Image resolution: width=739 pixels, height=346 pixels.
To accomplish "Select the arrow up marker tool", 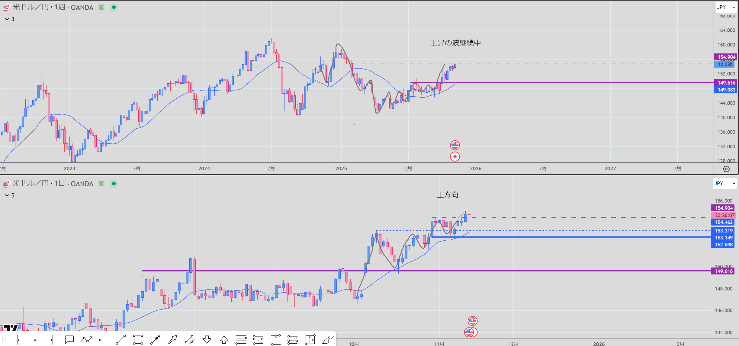I will tap(224, 340).
